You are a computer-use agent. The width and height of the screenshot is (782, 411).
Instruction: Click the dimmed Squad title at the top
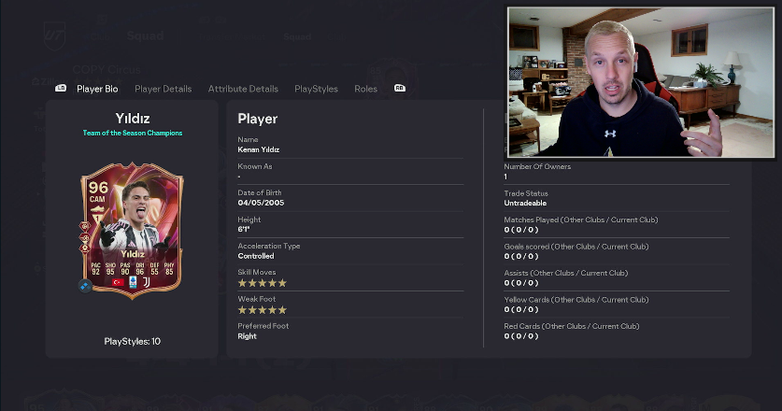[145, 35]
